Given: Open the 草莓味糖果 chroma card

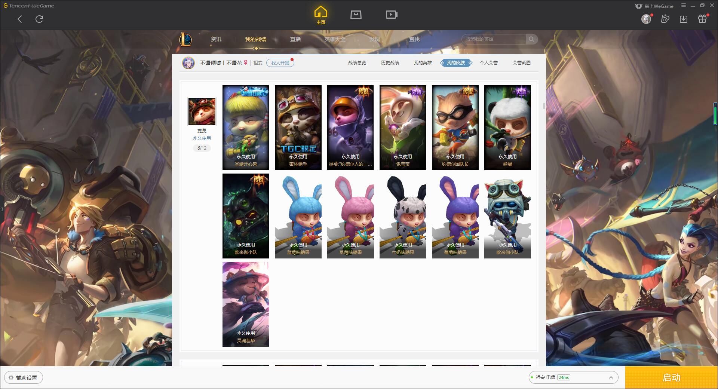Looking at the screenshot, I should pyautogui.click(x=350, y=216).
